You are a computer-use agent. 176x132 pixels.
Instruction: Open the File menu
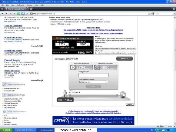tap(2, 5)
